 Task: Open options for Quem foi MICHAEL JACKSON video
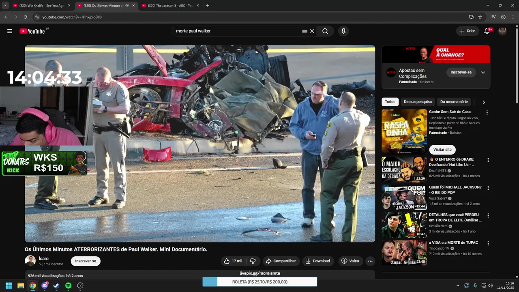point(488,188)
